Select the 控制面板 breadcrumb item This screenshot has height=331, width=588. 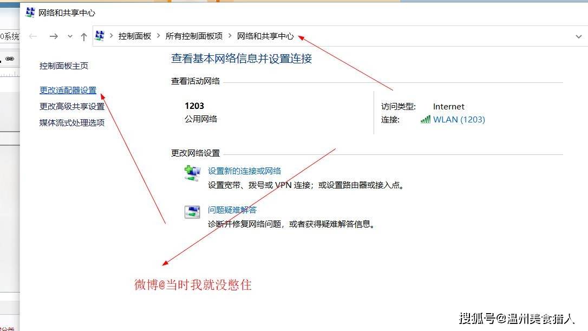135,36
